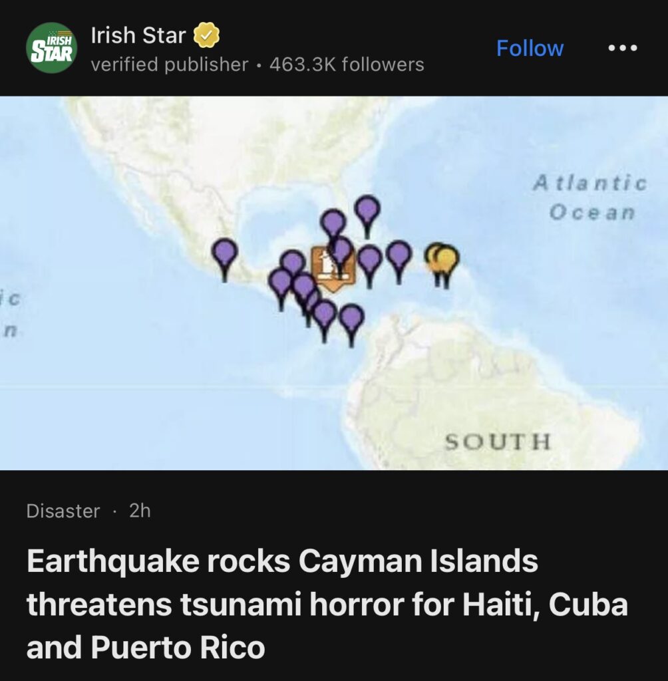668x681 pixels.
Task: Click the Atlantic Ocean label on the map
Action: pyautogui.click(x=590, y=198)
